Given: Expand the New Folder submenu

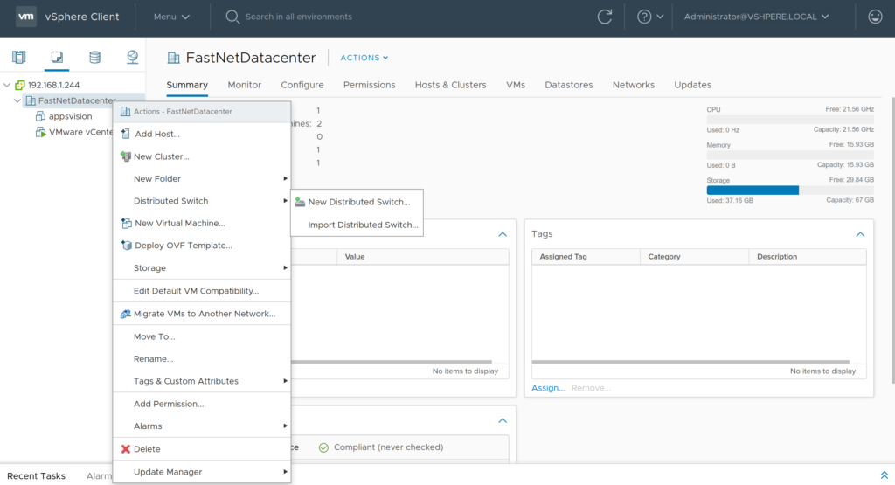Looking at the screenshot, I should click(202, 178).
